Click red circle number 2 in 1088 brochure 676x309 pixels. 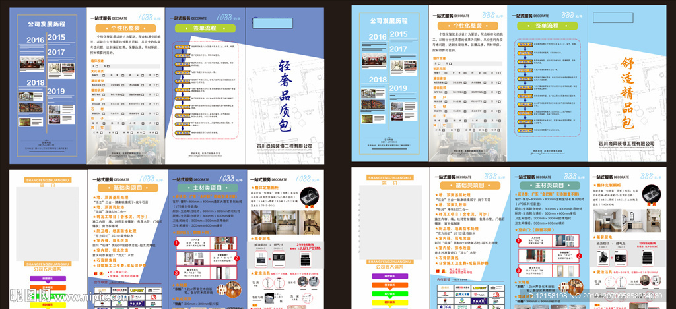(x=237, y=258)
